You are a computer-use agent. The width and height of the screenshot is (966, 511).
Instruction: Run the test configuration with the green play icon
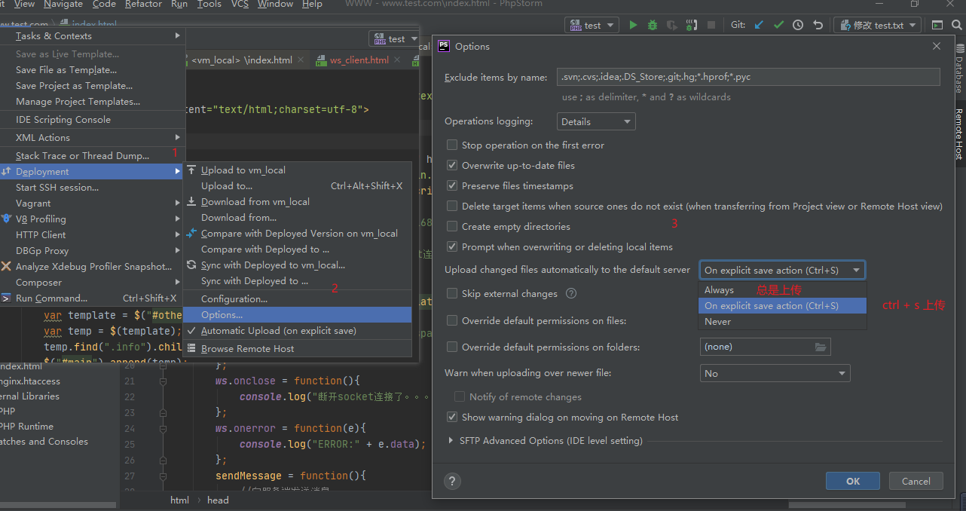click(x=633, y=24)
